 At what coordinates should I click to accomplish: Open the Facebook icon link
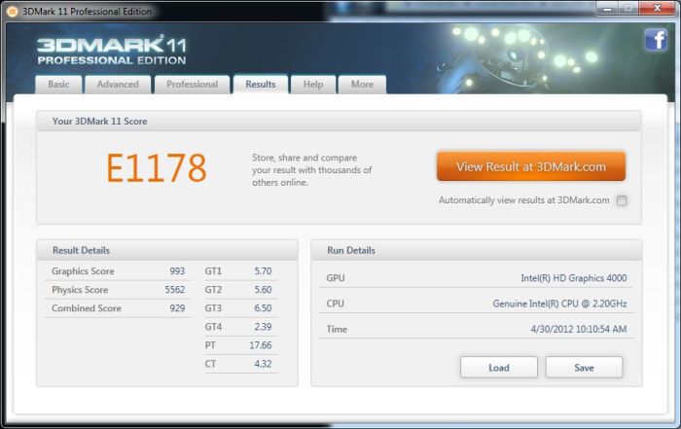[x=656, y=40]
